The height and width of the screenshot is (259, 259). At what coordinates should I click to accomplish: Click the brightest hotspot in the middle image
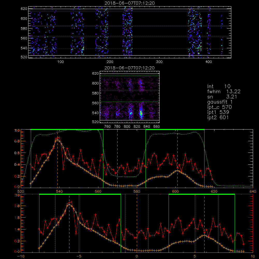(x=141, y=113)
